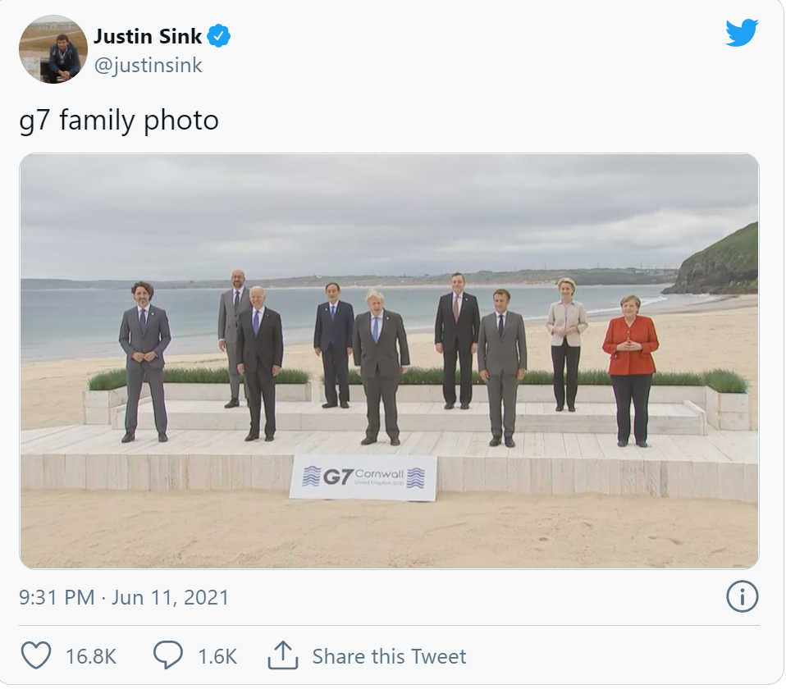Open the @justinsink handle link
This screenshot has height=689, width=786.
(x=148, y=66)
